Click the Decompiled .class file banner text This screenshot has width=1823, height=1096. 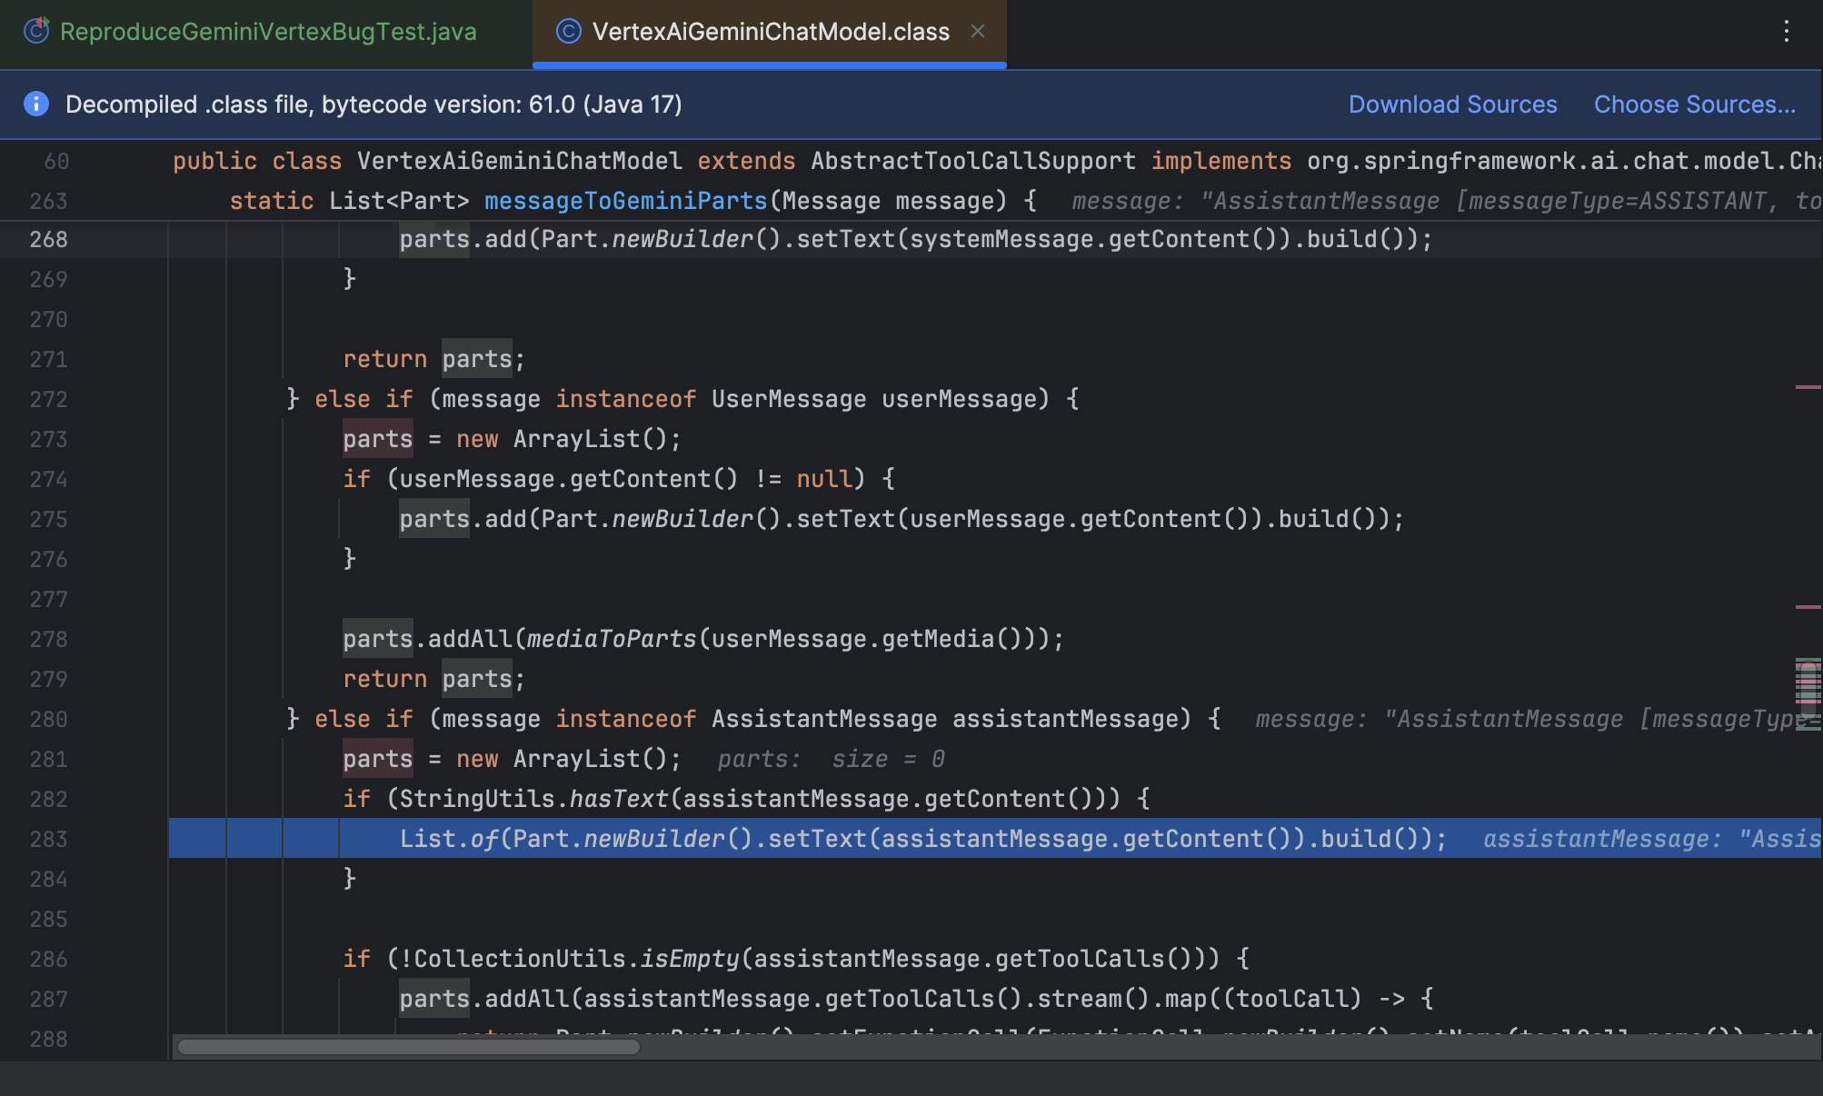pos(374,105)
